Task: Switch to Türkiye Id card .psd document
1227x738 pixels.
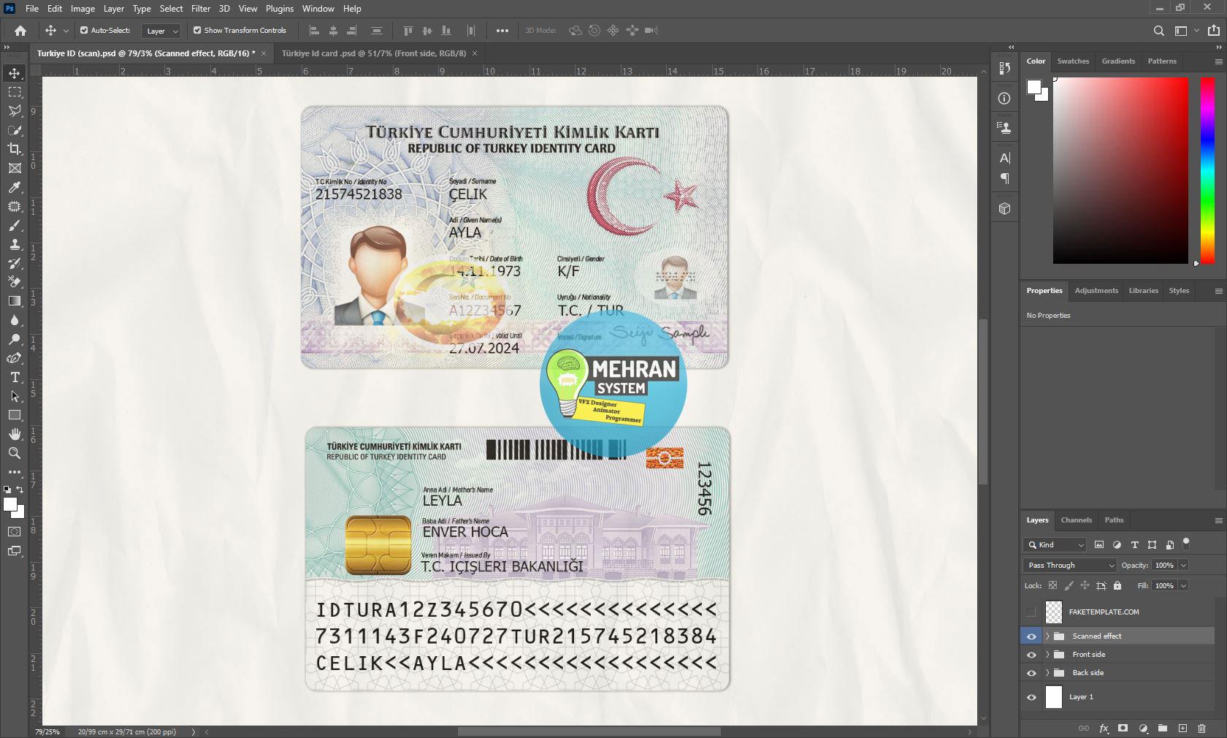Action: coord(373,53)
